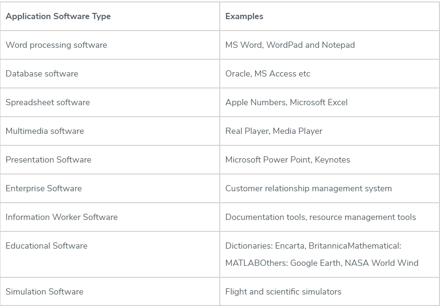This screenshot has height=306, width=440.
Task: Click the 'Application Software Type' column header
Action: coord(58,16)
